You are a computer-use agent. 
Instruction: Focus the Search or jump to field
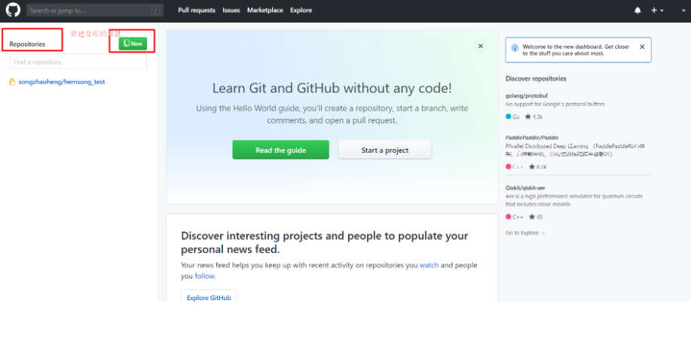click(x=95, y=10)
